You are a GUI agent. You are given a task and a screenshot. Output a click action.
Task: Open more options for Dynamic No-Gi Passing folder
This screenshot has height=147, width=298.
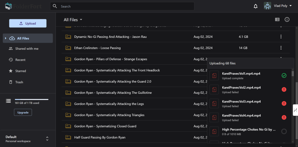[x=281, y=37]
